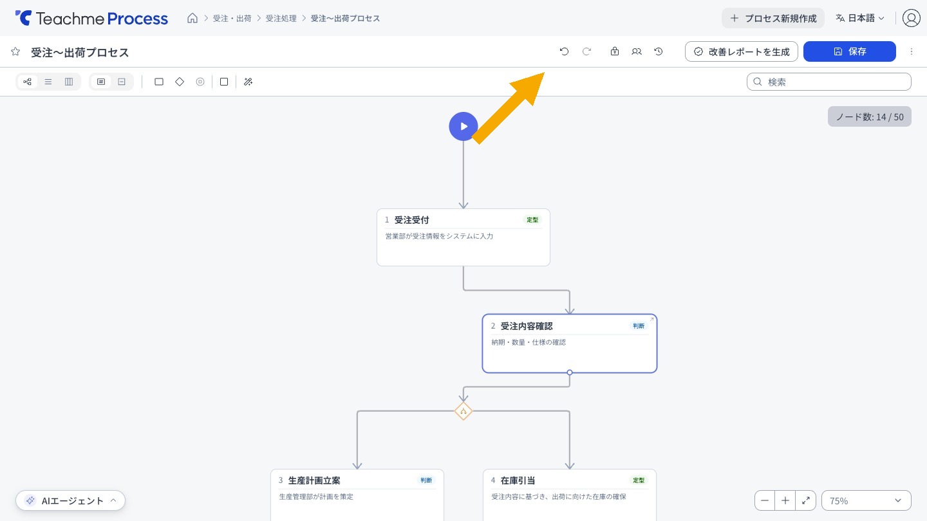927x521 pixels.
Task: Open the 受注・出荷 breadcrumb link
Action: click(232, 19)
